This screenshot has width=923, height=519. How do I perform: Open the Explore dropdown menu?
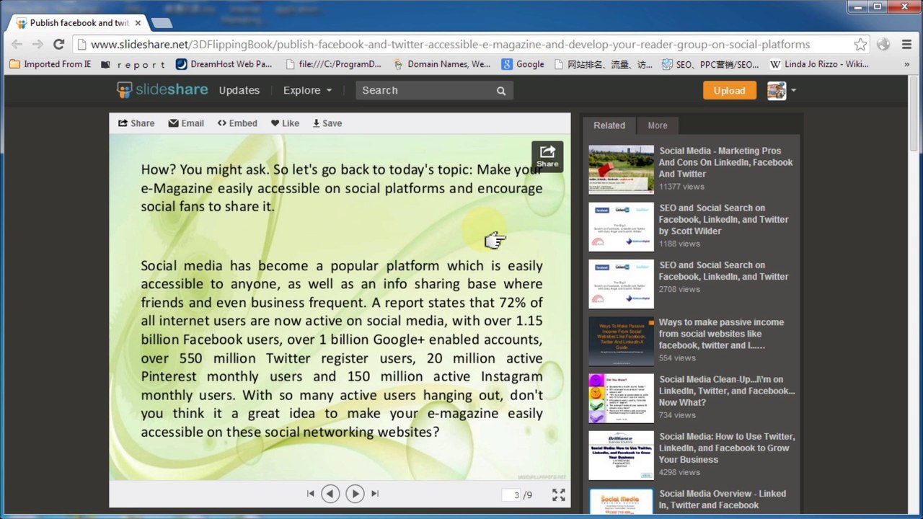click(x=308, y=91)
